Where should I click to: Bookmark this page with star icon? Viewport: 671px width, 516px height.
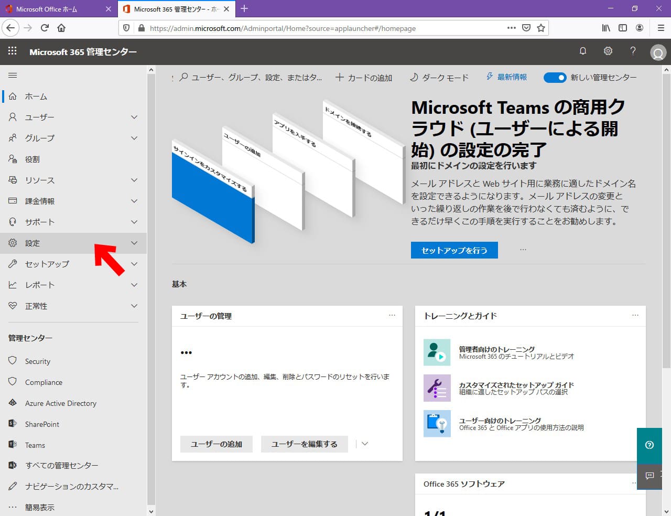(541, 28)
